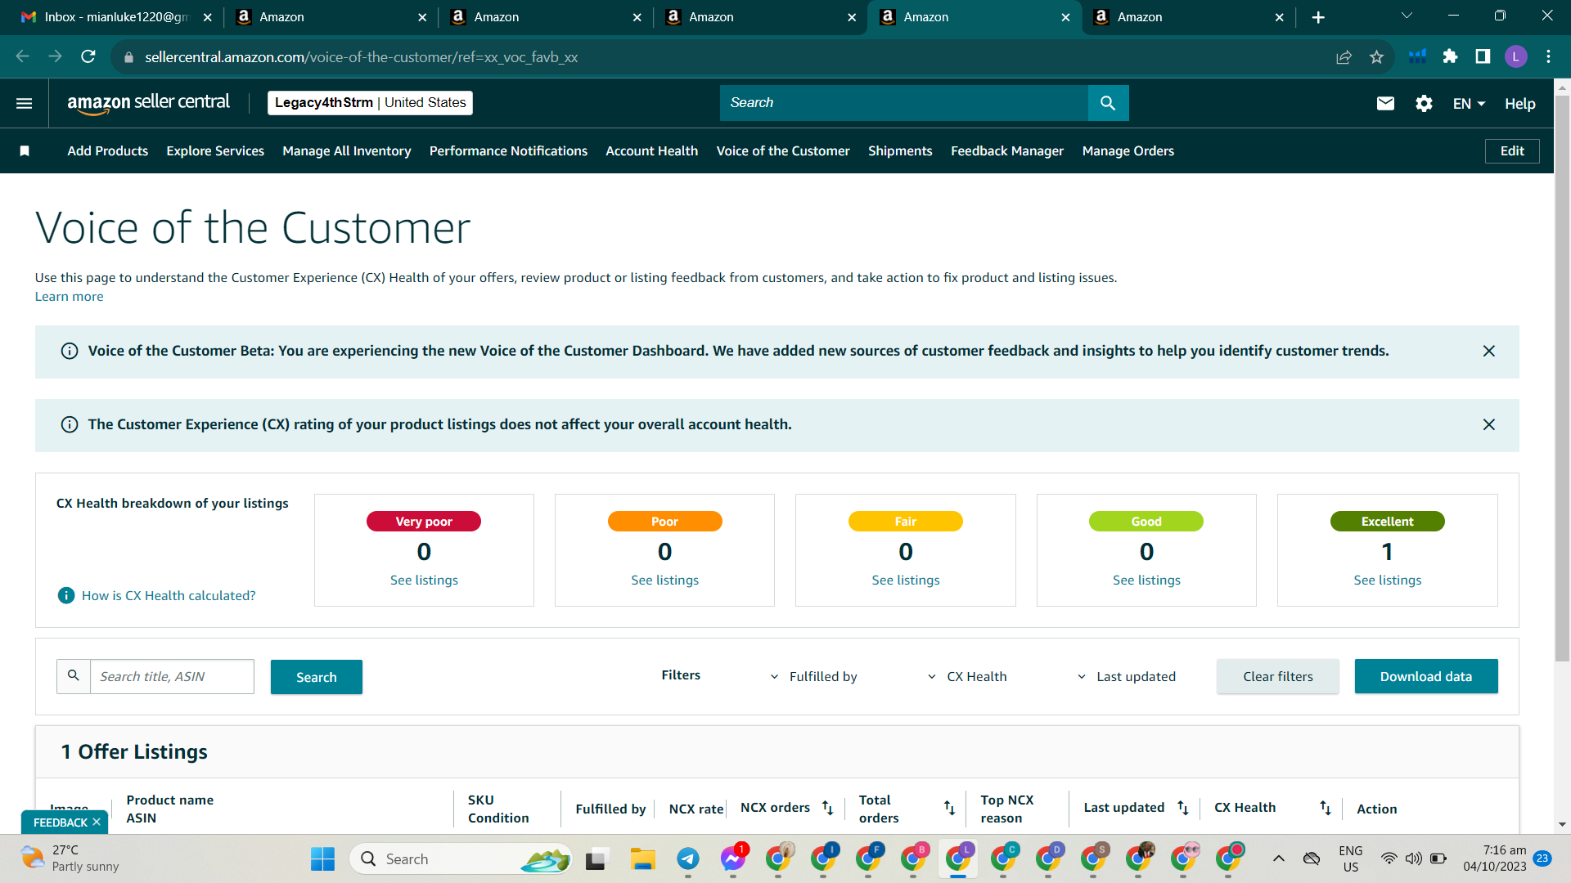Open the Chrome profile avatar L
Viewport: 1571px width, 883px height.
point(1515,56)
